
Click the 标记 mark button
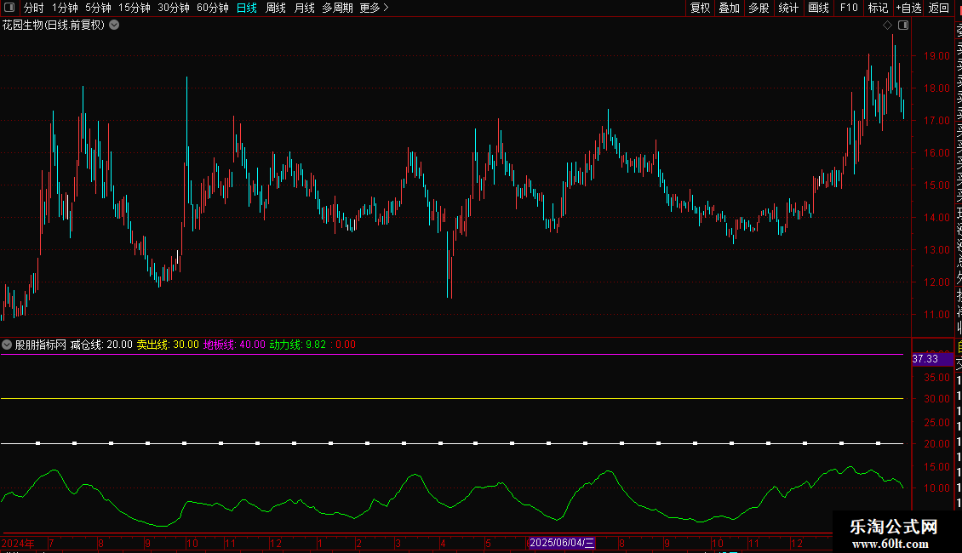click(878, 8)
